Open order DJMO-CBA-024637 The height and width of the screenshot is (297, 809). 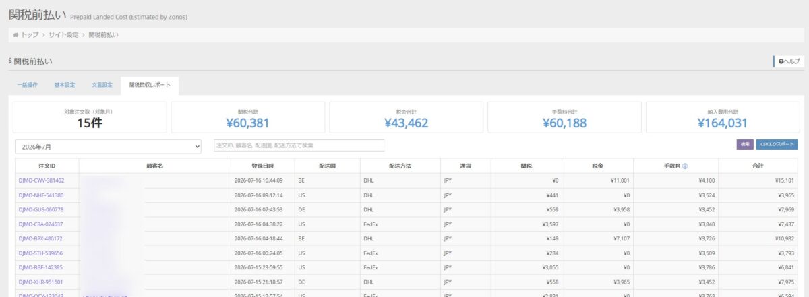(41, 224)
